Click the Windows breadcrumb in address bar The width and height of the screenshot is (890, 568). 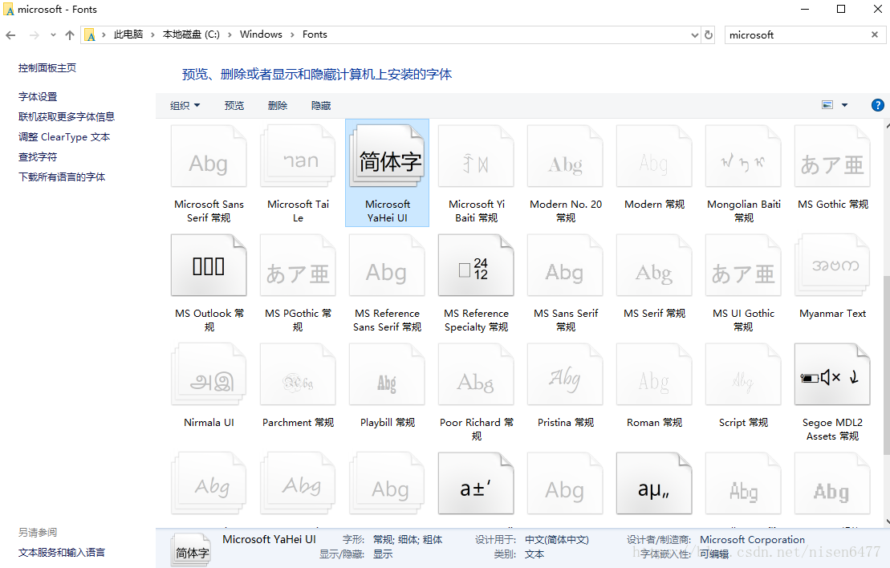point(261,34)
